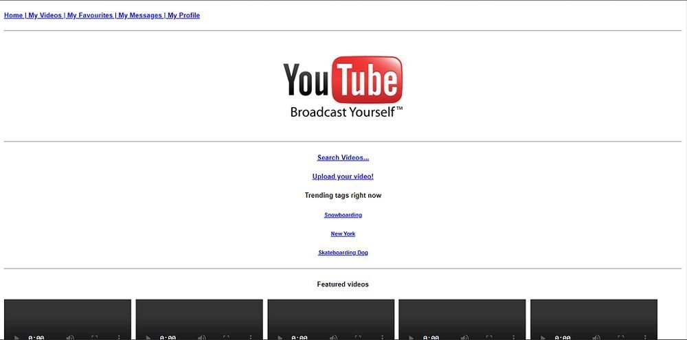The image size is (687, 340).
Task: Mute the third featured video
Action: [333, 338]
